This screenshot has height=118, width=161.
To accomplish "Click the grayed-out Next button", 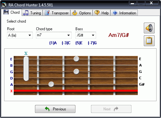I will coord(111,109).
